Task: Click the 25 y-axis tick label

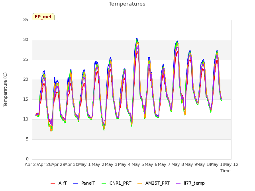Action: point(25,59)
